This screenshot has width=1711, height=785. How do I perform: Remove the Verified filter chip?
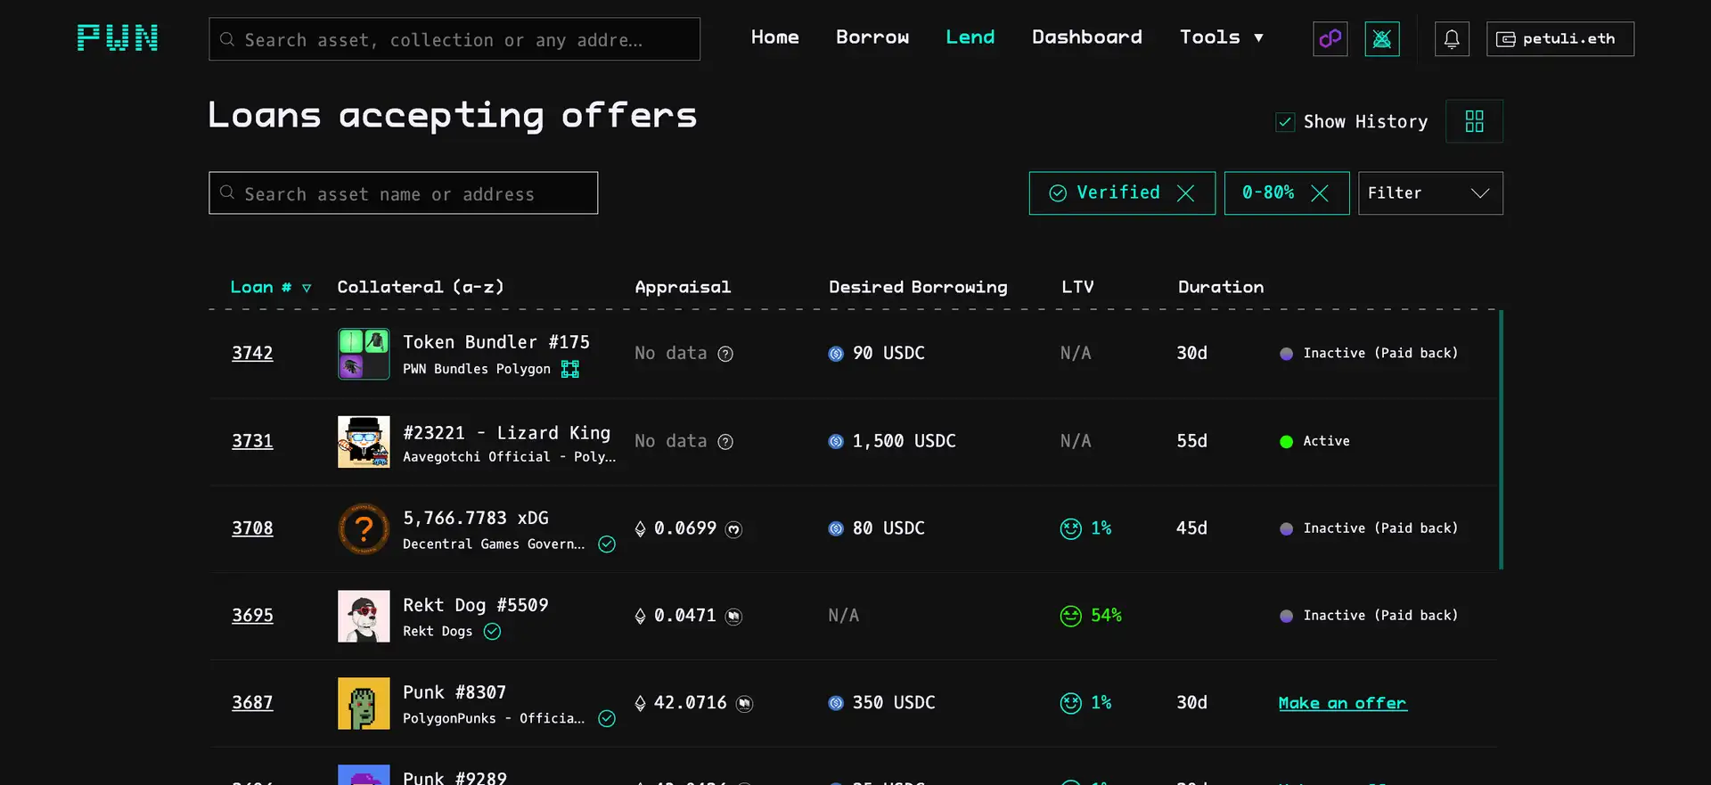(x=1185, y=193)
